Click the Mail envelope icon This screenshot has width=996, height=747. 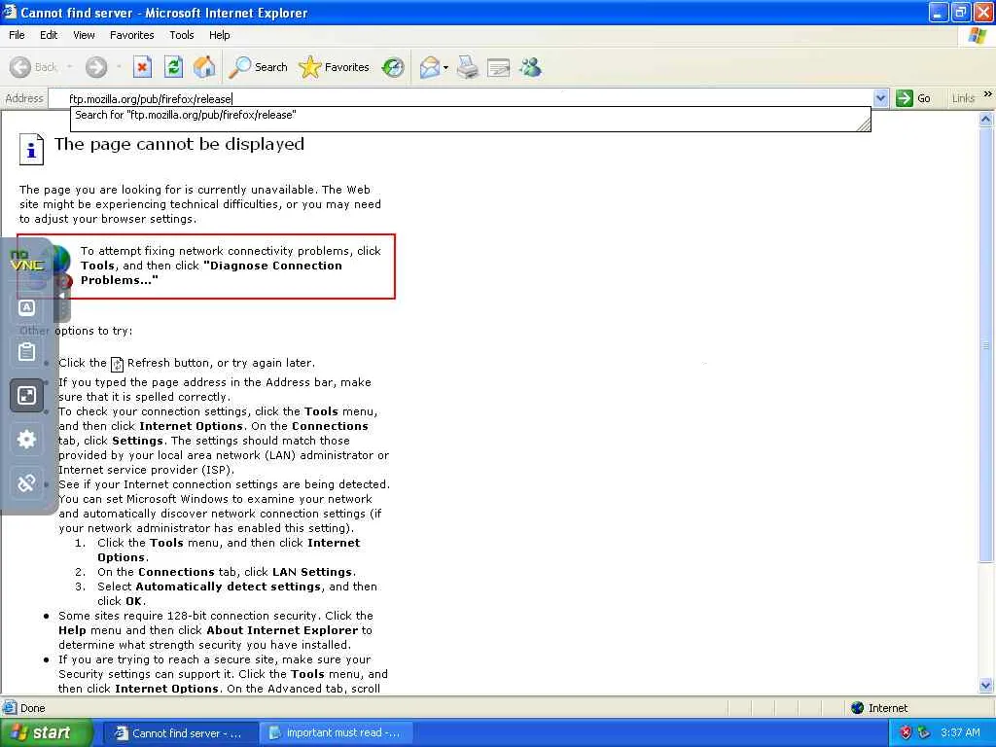click(430, 67)
